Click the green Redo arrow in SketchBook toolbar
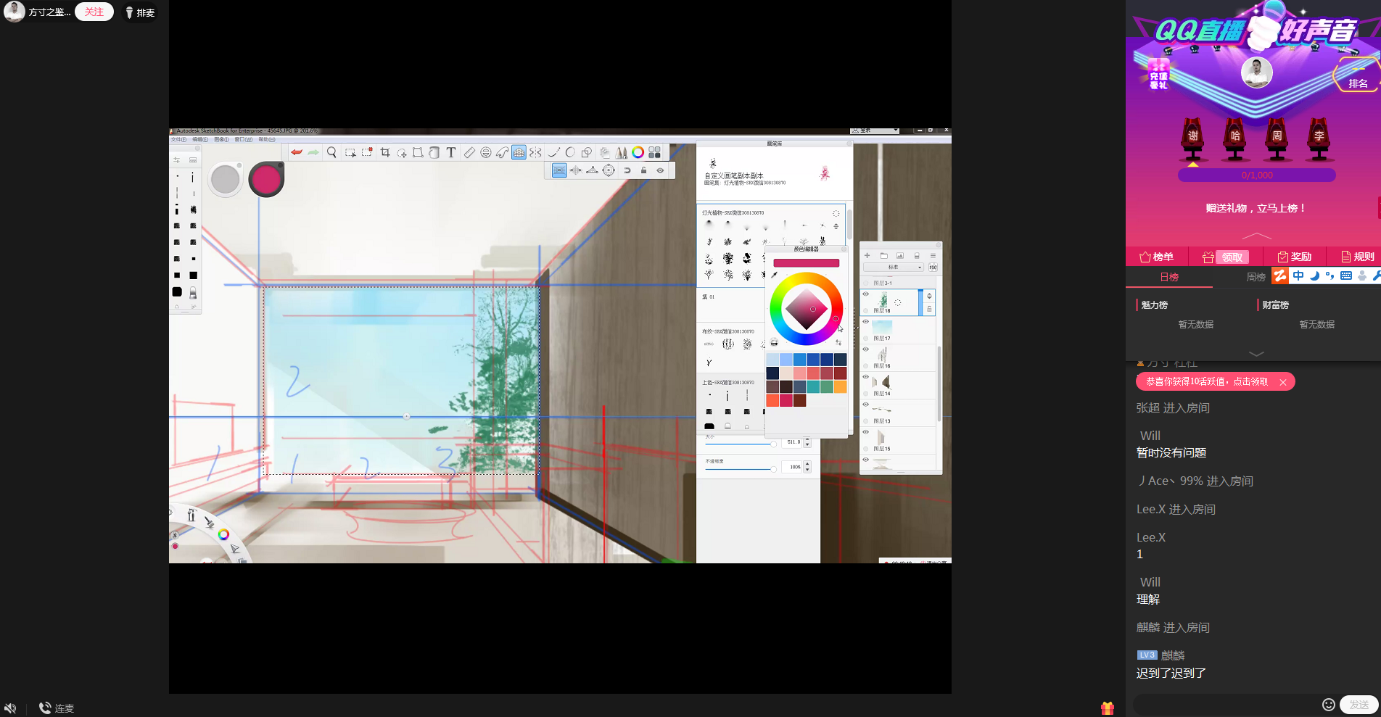This screenshot has width=1381, height=717. click(313, 152)
